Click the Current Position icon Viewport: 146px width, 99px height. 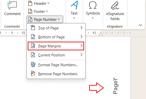click(33, 55)
